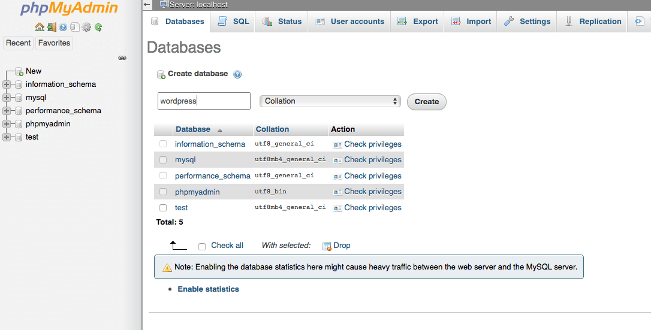Screen dimensions: 651x330
Task: Click the Enable statistics link
Action: pos(208,289)
